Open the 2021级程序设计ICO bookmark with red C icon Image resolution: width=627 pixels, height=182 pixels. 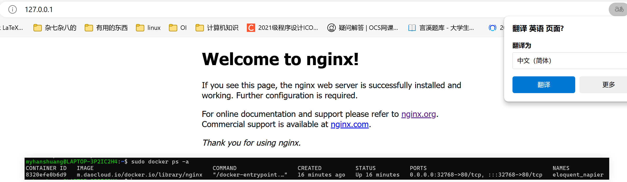[282, 28]
